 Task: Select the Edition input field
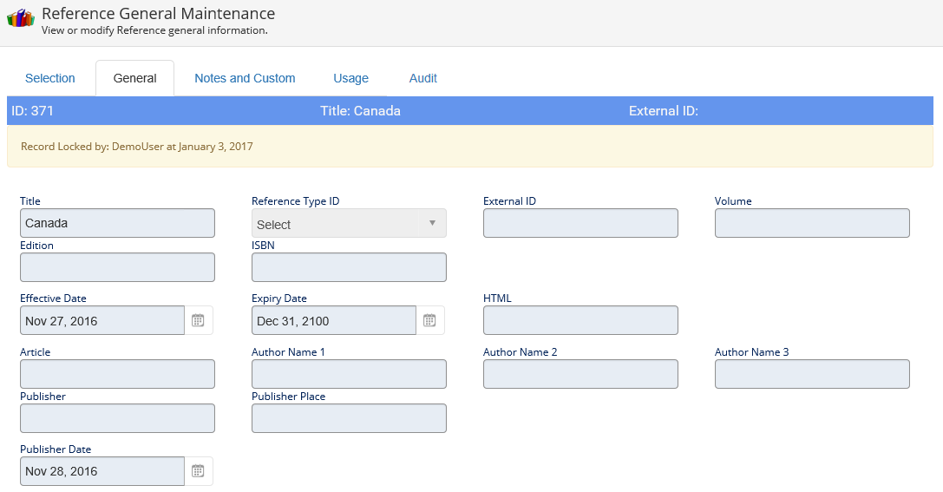pyautogui.click(x=117, y=267)
